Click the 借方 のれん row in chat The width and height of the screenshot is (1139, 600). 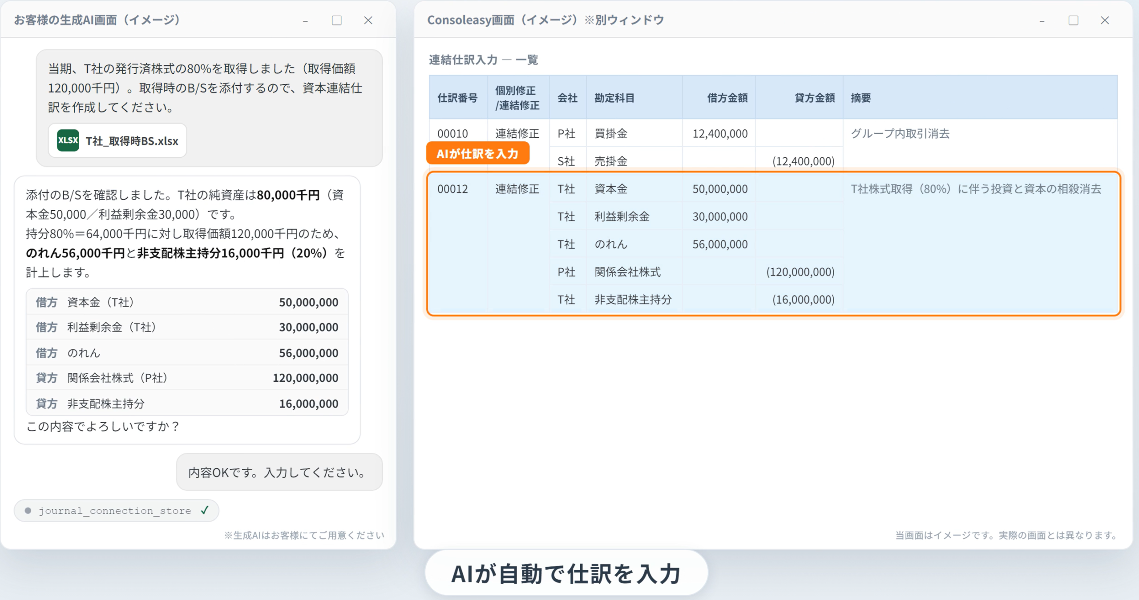[x=187, y=353]
